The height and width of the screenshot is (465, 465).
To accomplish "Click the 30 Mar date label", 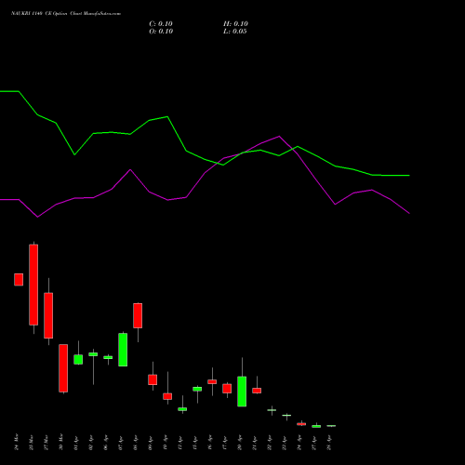I will pos(61,442).
